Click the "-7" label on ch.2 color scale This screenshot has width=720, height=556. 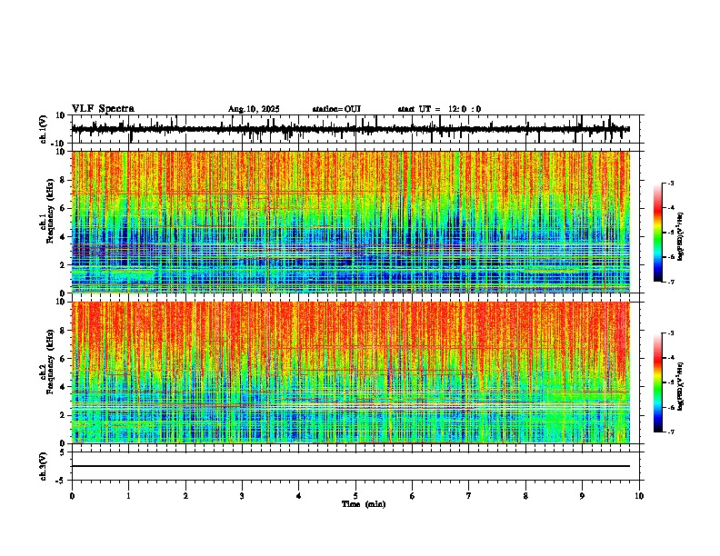coord(670,432)
